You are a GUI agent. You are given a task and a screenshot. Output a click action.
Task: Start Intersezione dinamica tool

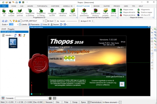click(63, 12)
